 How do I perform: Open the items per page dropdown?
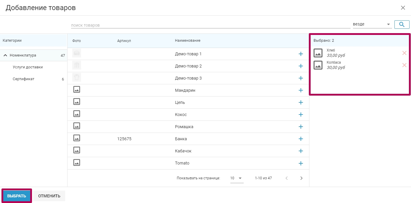pyautogui.click(x=237, y=178)
